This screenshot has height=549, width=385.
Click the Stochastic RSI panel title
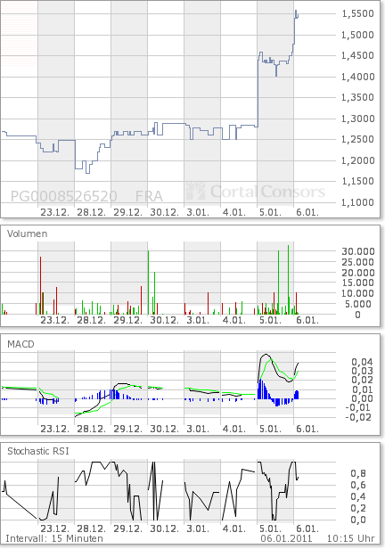point(38,451)
